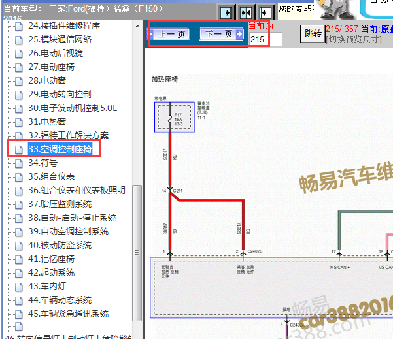Select 37.胎压监测系统 entry

tap(60, 204)
